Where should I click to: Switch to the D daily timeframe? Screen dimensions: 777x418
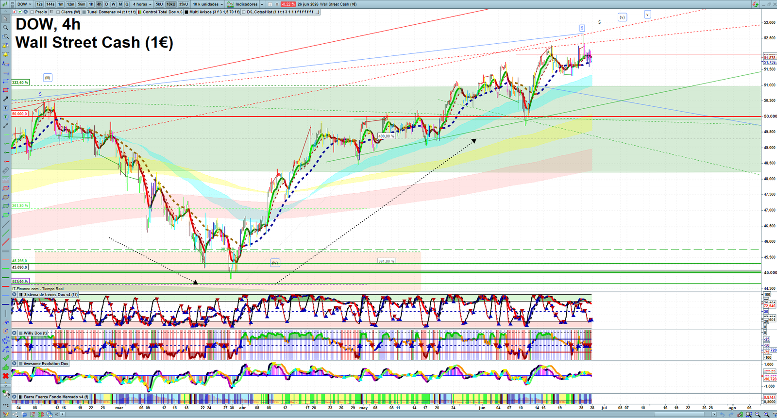coord(106,4)
